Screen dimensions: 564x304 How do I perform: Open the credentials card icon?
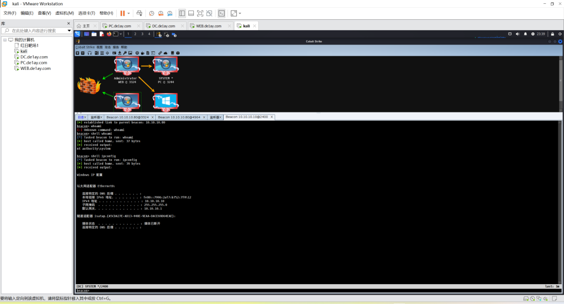coord(115,53)
